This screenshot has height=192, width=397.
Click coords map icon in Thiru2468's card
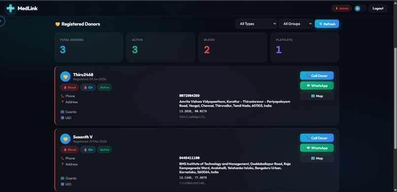pos(62,112)
